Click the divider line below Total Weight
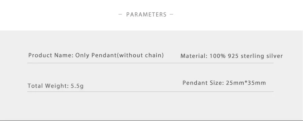Image resolution: width=303 pixels, height=121 pixels. [150, 91]
